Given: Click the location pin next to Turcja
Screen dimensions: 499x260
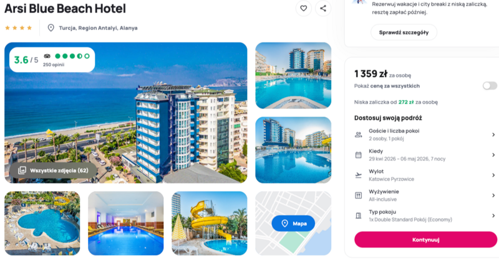Looking at the screenshot, I should point(51,28).
